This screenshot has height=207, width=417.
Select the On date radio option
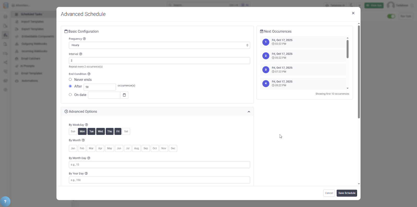70,95
